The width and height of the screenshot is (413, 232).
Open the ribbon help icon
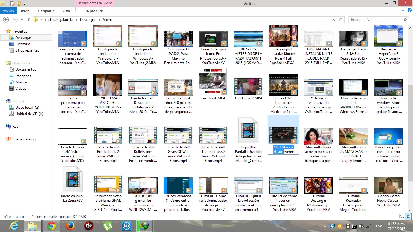(x=409, y=11)
